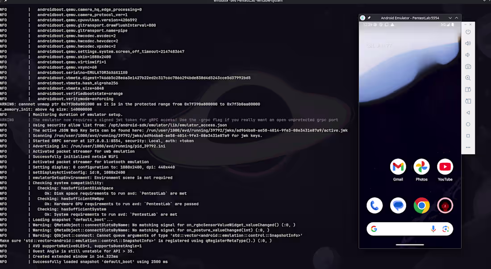Tap the Google G logo in search bar
The height and width of the screenshot is (269, 491).
[374, 229]
